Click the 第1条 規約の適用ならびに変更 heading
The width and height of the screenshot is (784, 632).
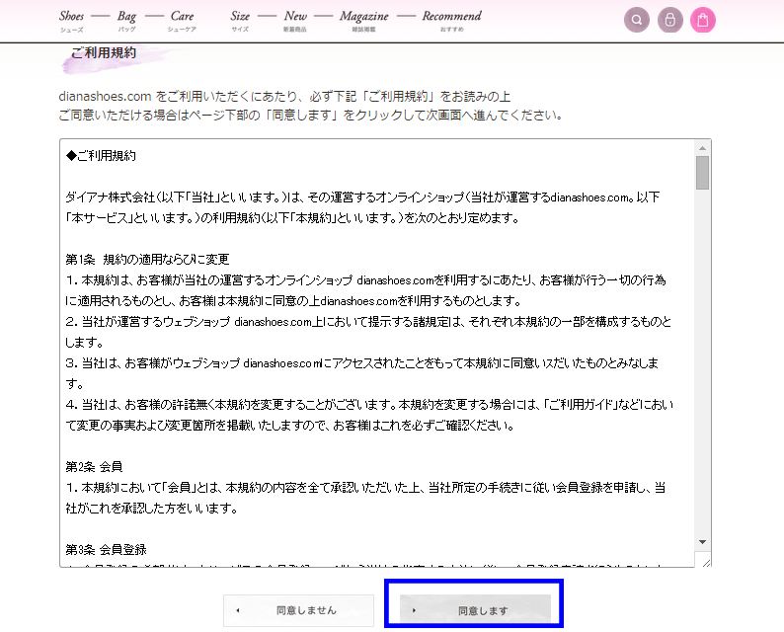pos(147,259)
